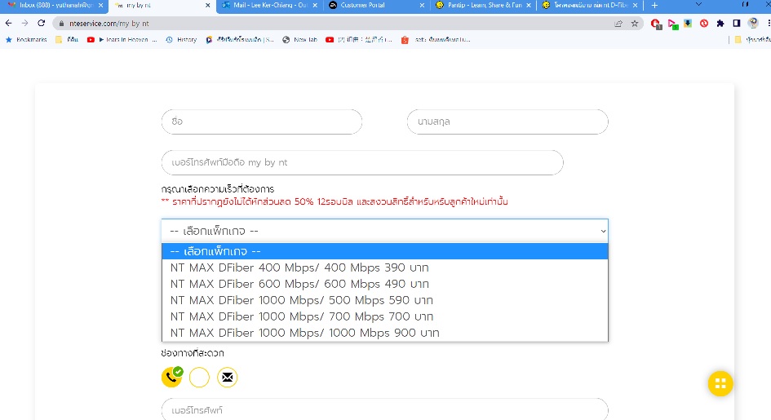Close the Pantip tab
This screenshot has height=420, width=771.
coord(529,6)
